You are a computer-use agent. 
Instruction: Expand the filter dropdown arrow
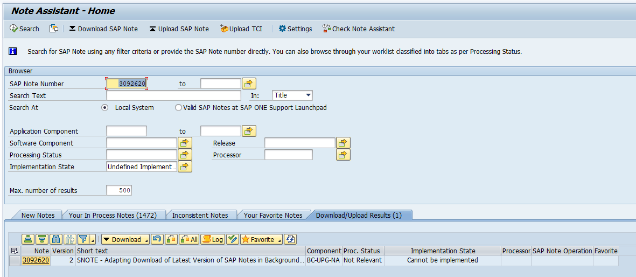pos(93,240)
